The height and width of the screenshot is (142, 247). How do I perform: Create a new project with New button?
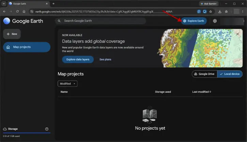pos(12,34)
